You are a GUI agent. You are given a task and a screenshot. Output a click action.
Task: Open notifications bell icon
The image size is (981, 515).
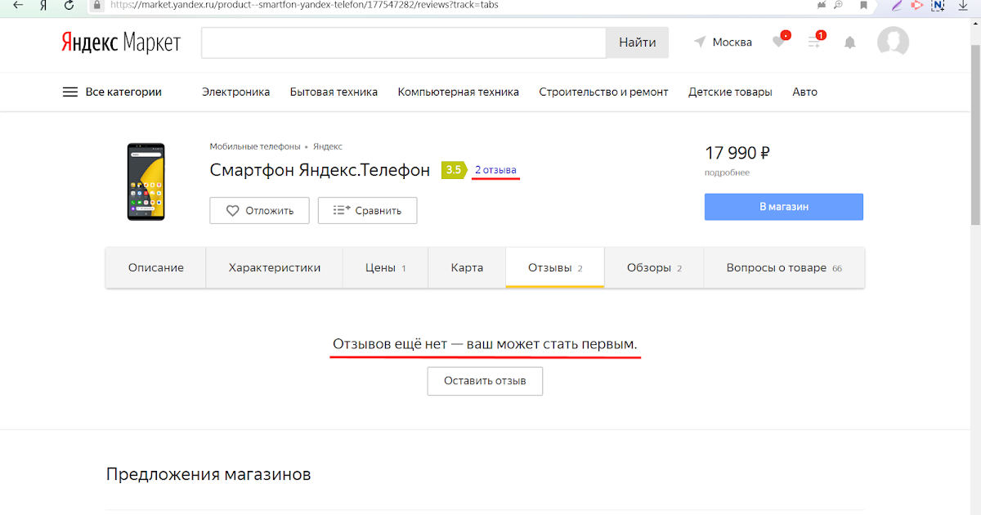[850, 43]
